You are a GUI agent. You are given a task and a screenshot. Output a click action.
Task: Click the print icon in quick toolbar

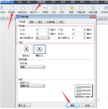[x=8, y=19]
